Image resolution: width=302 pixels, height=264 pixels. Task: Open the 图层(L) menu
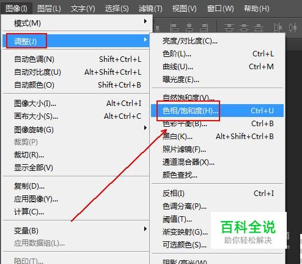49,9
